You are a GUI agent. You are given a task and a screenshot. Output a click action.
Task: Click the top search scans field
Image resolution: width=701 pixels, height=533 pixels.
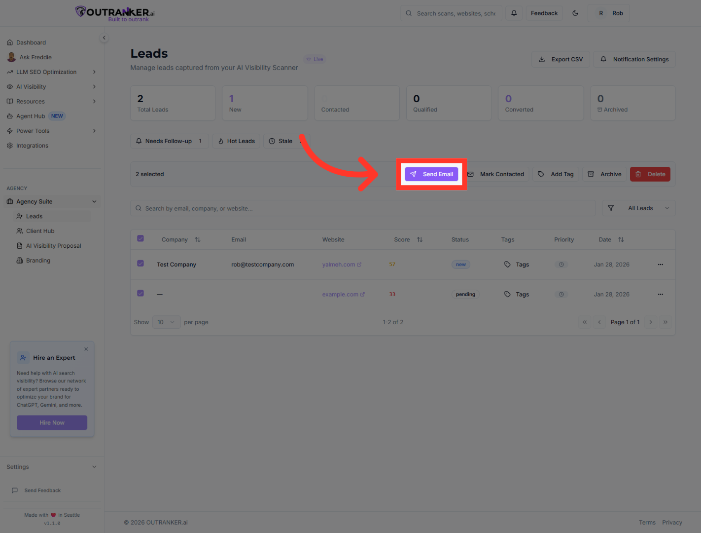(x=451, y=13)
